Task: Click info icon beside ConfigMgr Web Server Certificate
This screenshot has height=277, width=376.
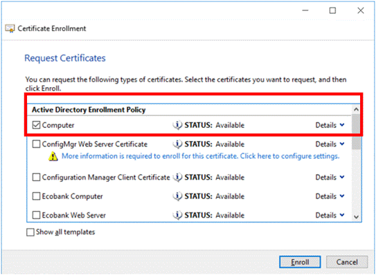Action: pyautogui.click(x=177, y=144)
